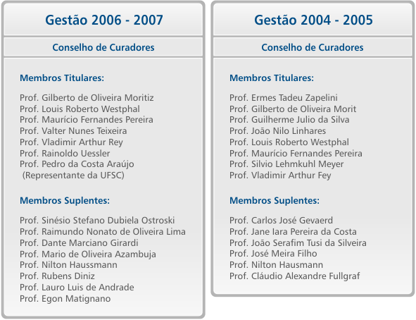Click the Gestão 2006 - 2007 header

pyautogui.click(x=104, y=20)
